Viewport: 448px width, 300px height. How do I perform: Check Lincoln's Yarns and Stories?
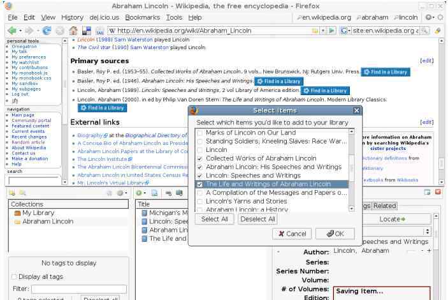pos(200,202)
